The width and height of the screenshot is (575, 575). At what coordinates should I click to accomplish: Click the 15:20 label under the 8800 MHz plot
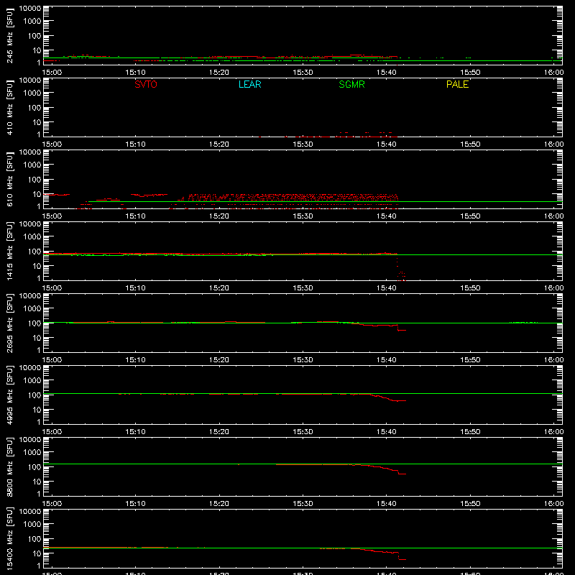coord(219,504)
